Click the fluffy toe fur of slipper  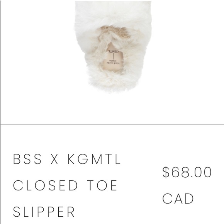point(113,14)
